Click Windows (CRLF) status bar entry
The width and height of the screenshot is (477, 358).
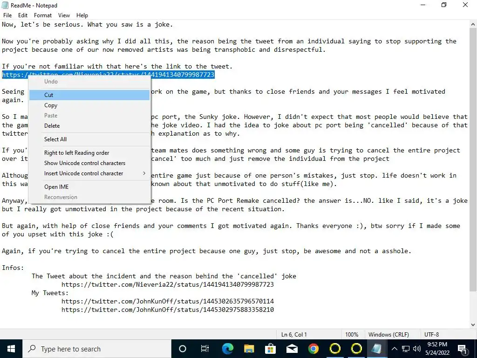tap(388, 335)
